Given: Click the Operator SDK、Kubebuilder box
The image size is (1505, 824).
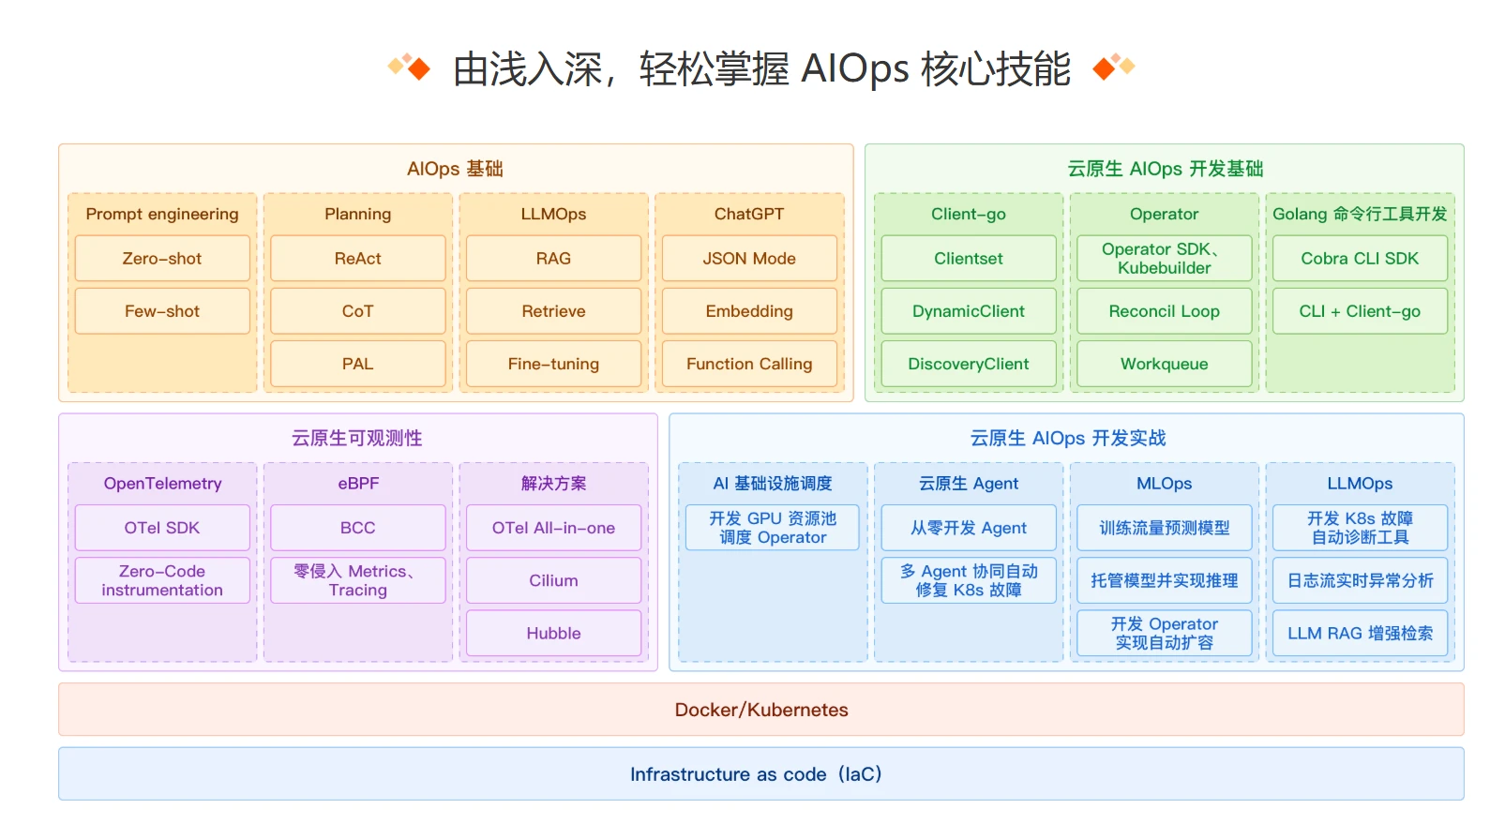Looking at the screenshot, I should tap(1165, 258).
